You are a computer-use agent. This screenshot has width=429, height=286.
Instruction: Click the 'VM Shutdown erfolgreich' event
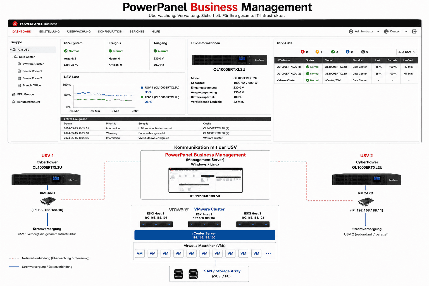point(154,138)
